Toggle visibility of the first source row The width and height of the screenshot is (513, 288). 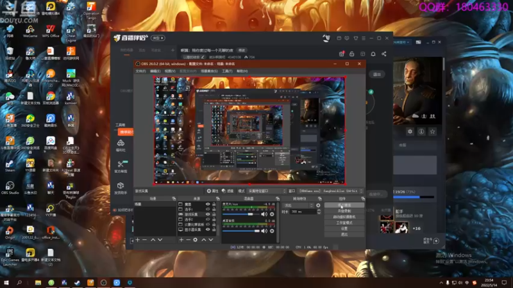pos(208,204)
